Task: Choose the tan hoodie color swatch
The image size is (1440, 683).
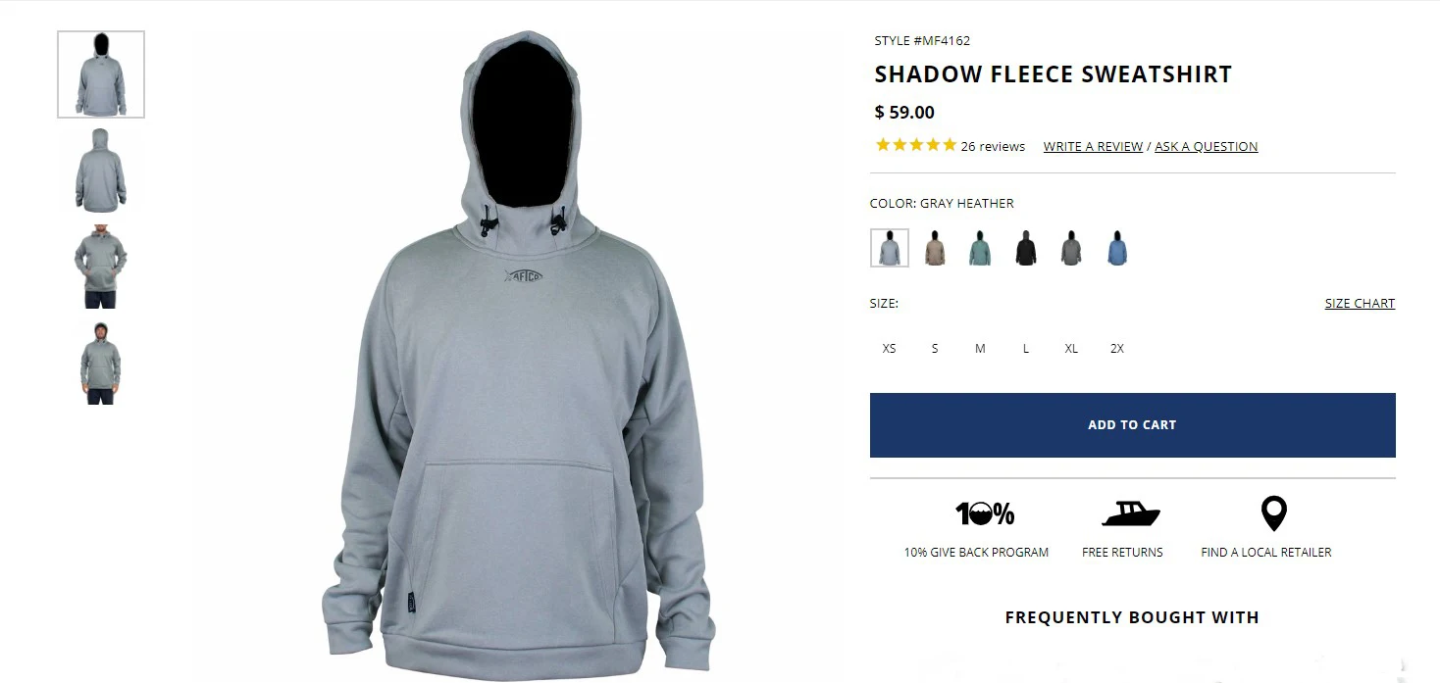Action: coord(935,248)
